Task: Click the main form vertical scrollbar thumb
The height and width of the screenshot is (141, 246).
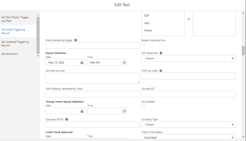Action: (x=243, y=50)
